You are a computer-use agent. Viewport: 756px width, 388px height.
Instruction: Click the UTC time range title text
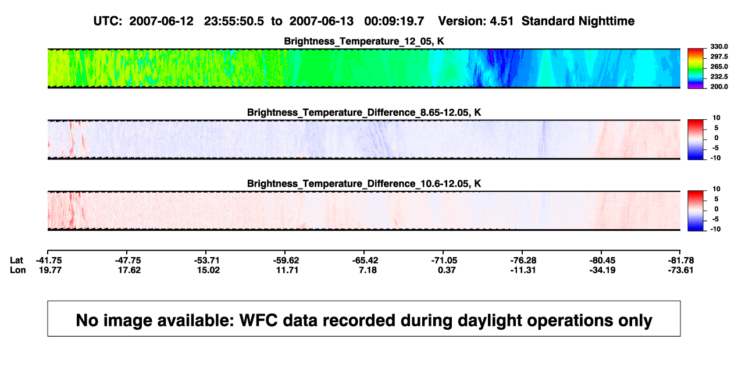tap(258, 21)
